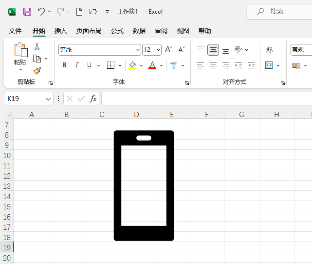The height and width of the screenshot is (264, 312).
Task: Open the 文件 menu tab
Action: coord(15,31)
